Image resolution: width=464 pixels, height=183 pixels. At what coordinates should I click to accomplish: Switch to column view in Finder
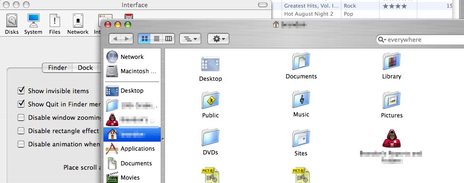tap(168, 39)
